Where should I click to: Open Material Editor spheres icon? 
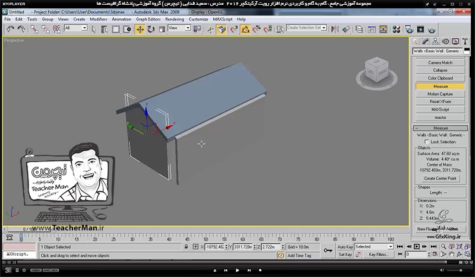tap(396, 29)
